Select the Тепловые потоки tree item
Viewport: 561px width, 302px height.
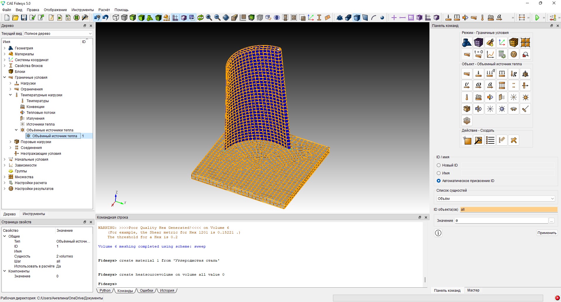pyautogui.click(x=41, y=113)
